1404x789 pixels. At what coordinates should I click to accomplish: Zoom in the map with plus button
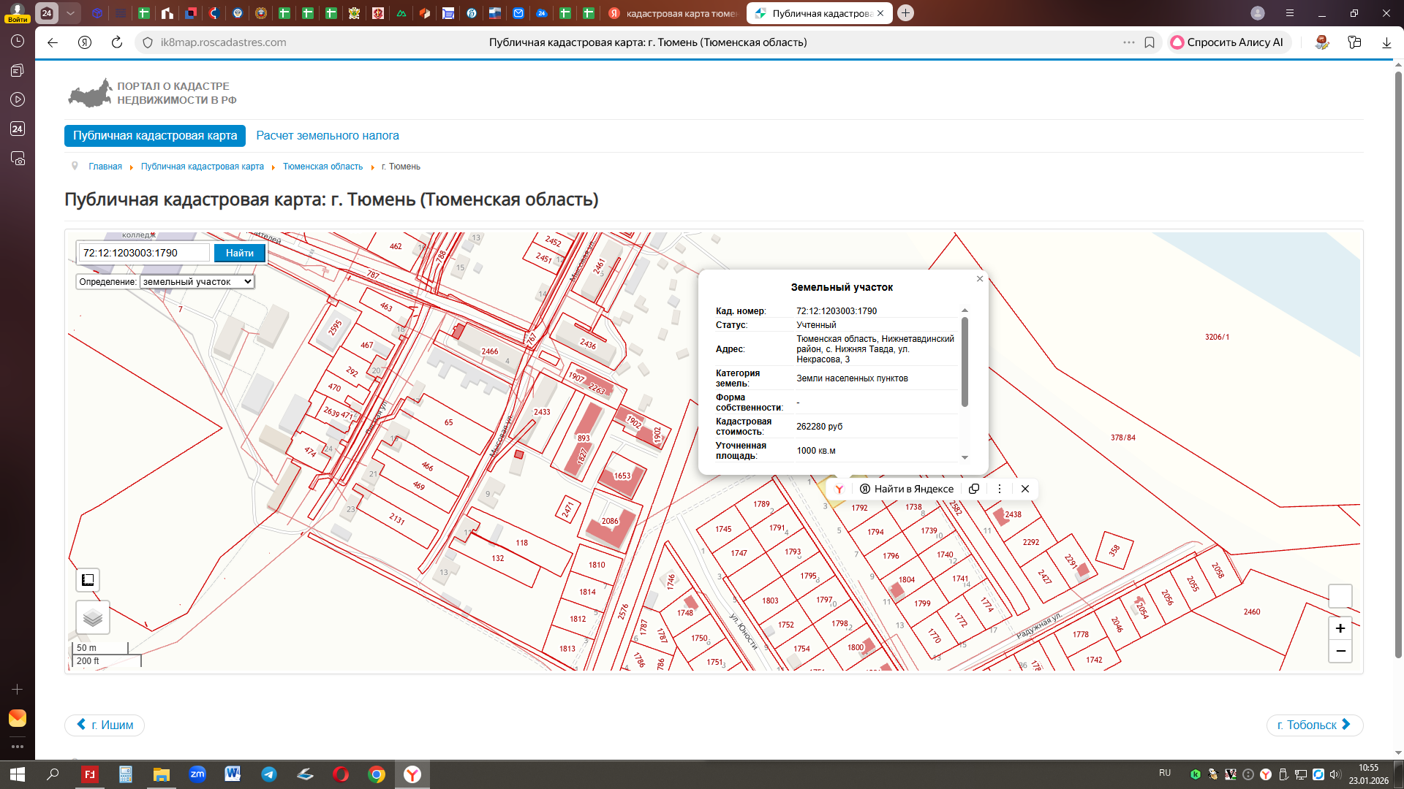coord(1340,628)
